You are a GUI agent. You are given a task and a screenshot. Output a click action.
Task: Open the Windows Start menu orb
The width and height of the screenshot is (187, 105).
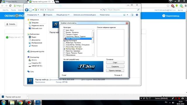[4, 102]
